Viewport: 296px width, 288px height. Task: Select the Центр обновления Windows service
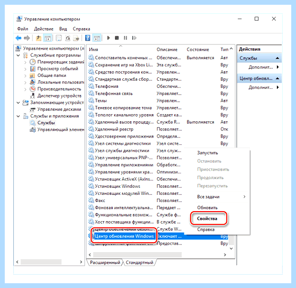[x=124, y=236]
